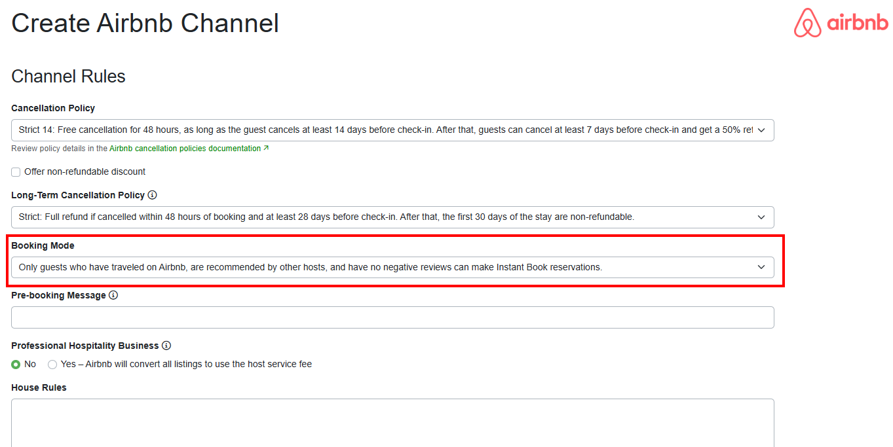Click the chevron on Cancellation Policy field

(761, 130)
